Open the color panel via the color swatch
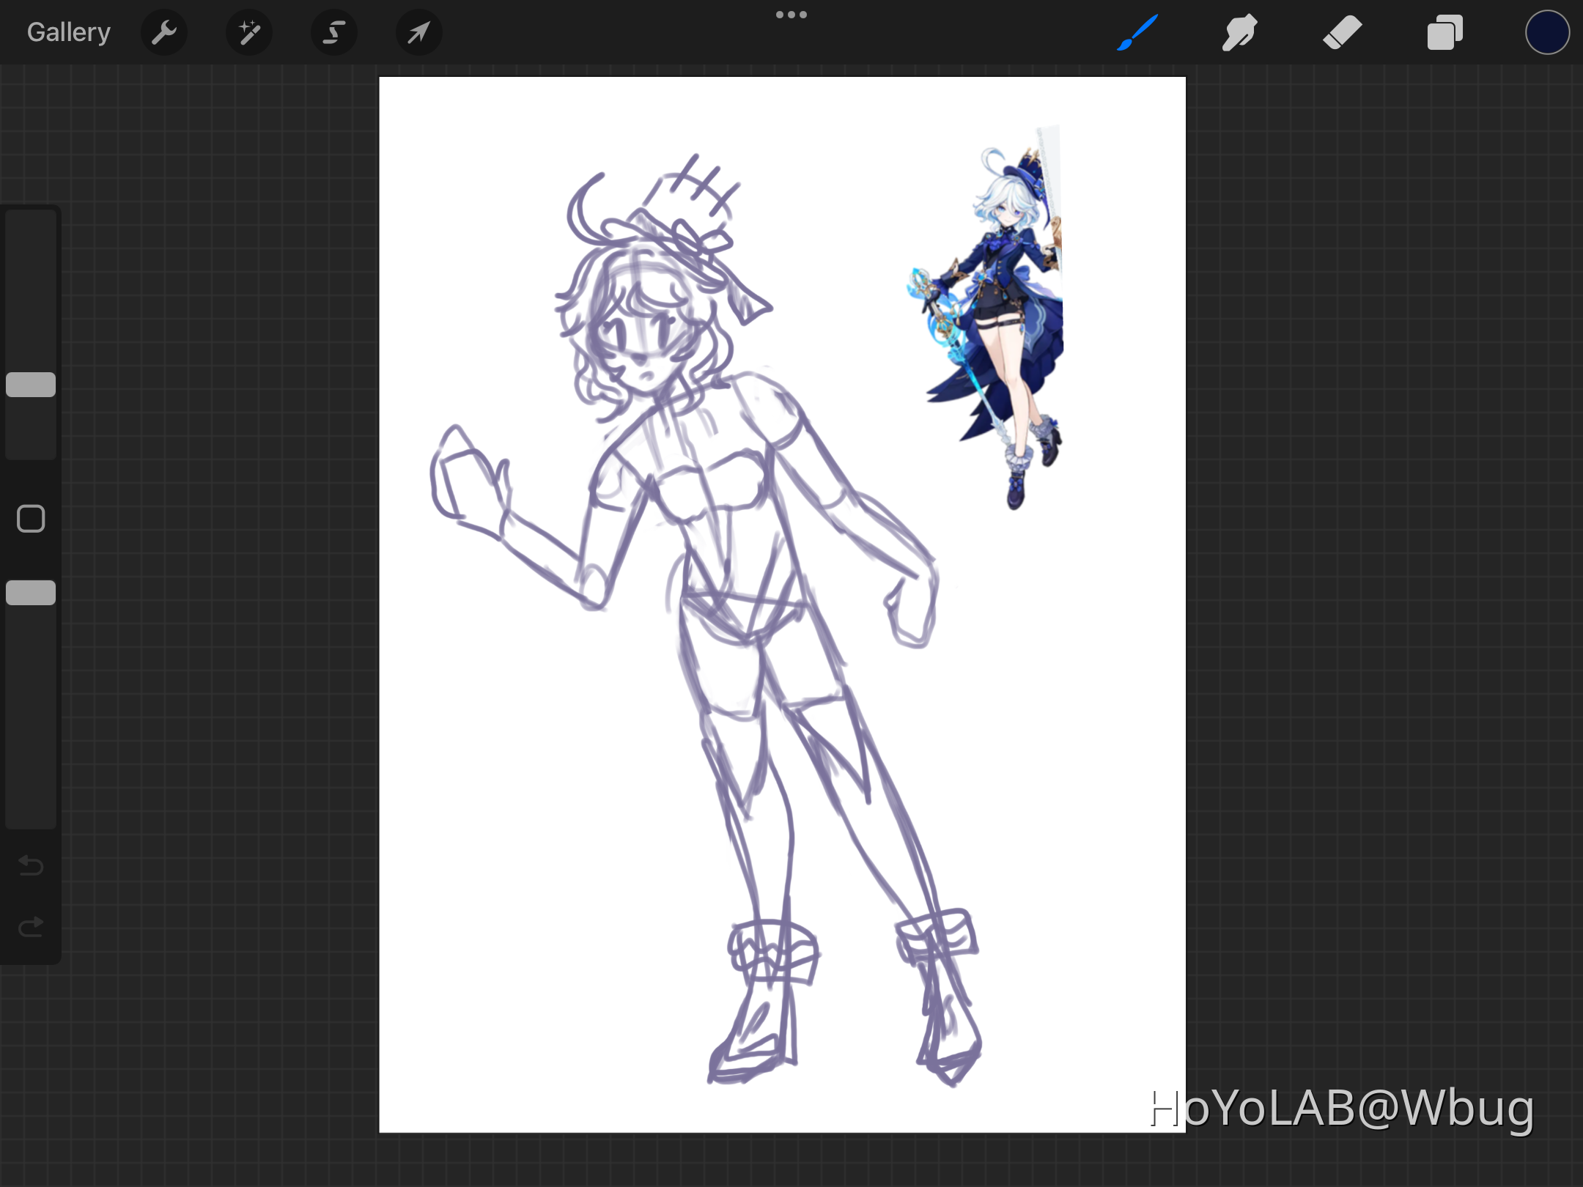 point(1547,32)
